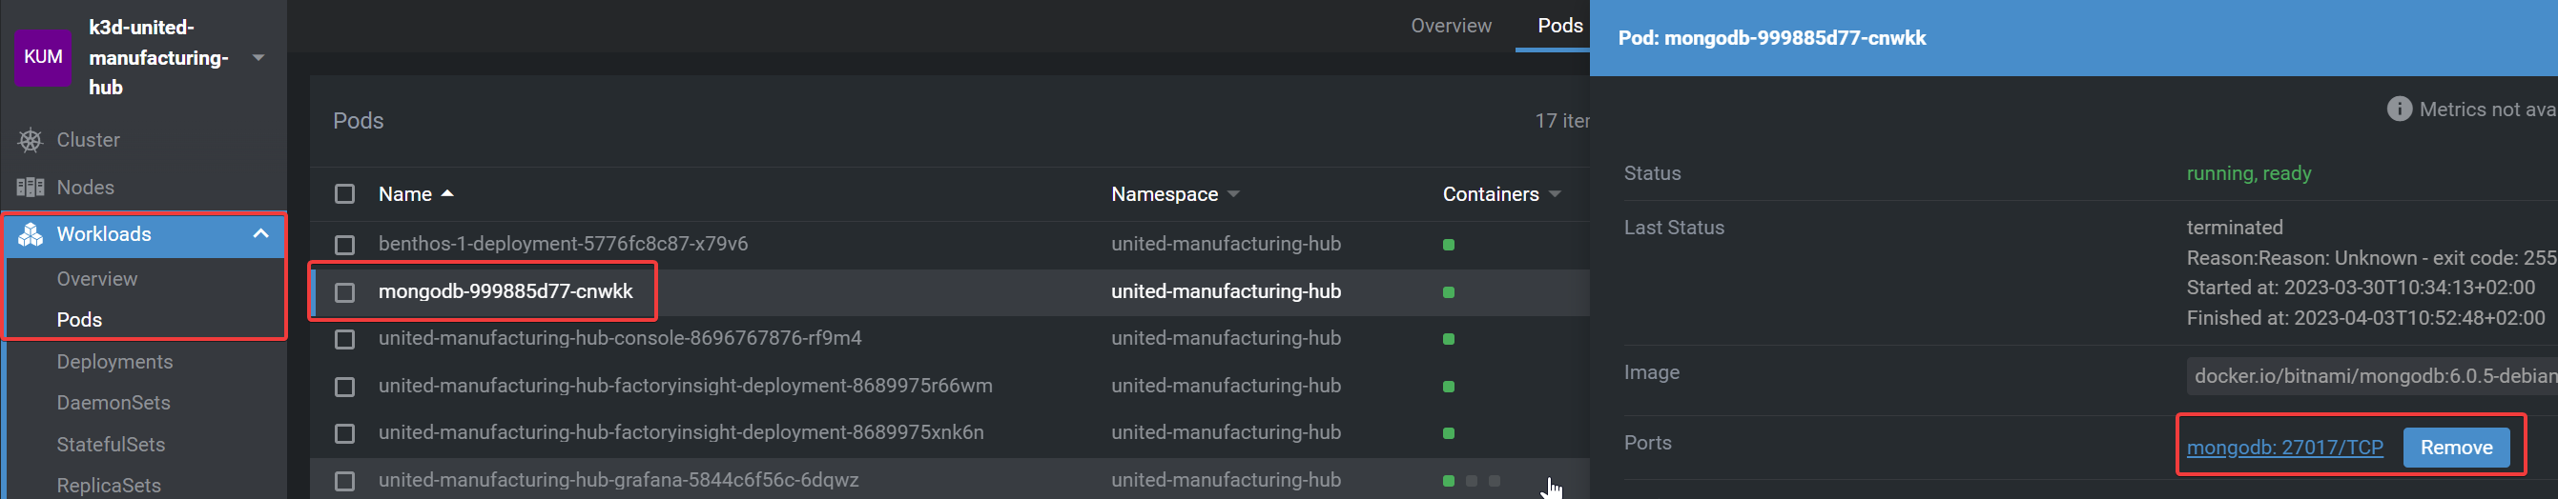Open pod united-manufacturing-hub-grafana-5844c6f56c-6dqwz

click(619, 480)
